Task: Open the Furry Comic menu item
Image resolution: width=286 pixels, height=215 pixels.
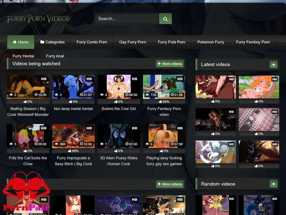Action: point(92,42)
